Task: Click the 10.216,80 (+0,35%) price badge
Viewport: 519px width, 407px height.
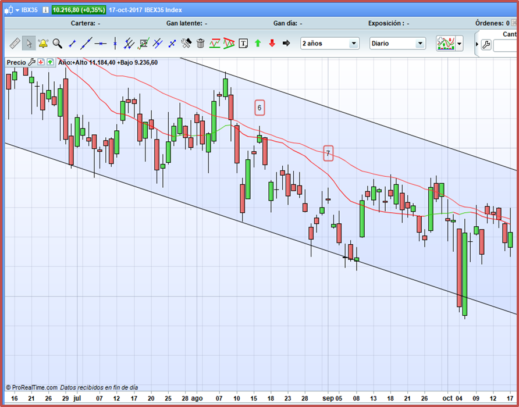Action: (79, 10)
